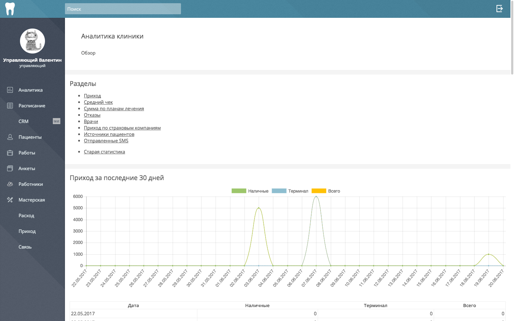Open the CRM menu item
The width and height of the screenshot is (514, 321).
pos(24,121)
